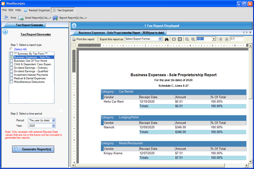Click the Export Report(s) As folder icon
The width and height of the screenshot is (254, 169).
[55, 18]
